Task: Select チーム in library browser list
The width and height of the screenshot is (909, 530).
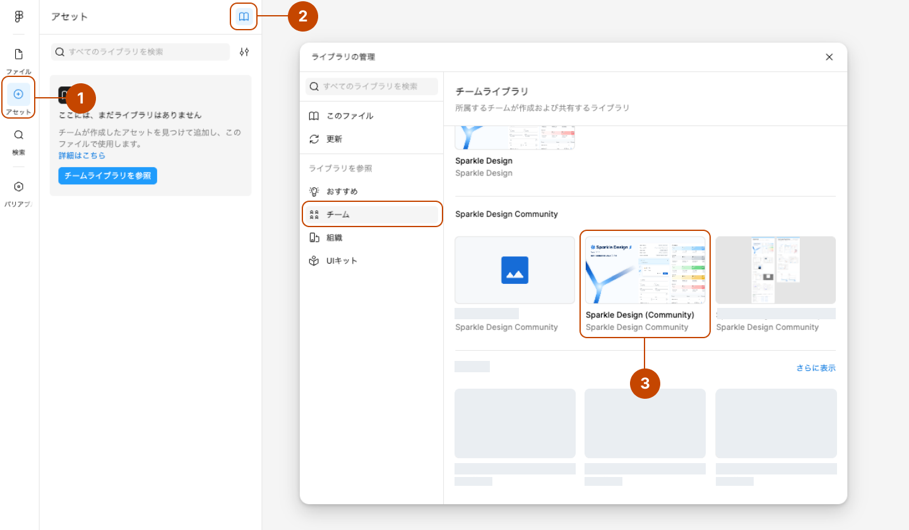Action: tap(371, 215)
